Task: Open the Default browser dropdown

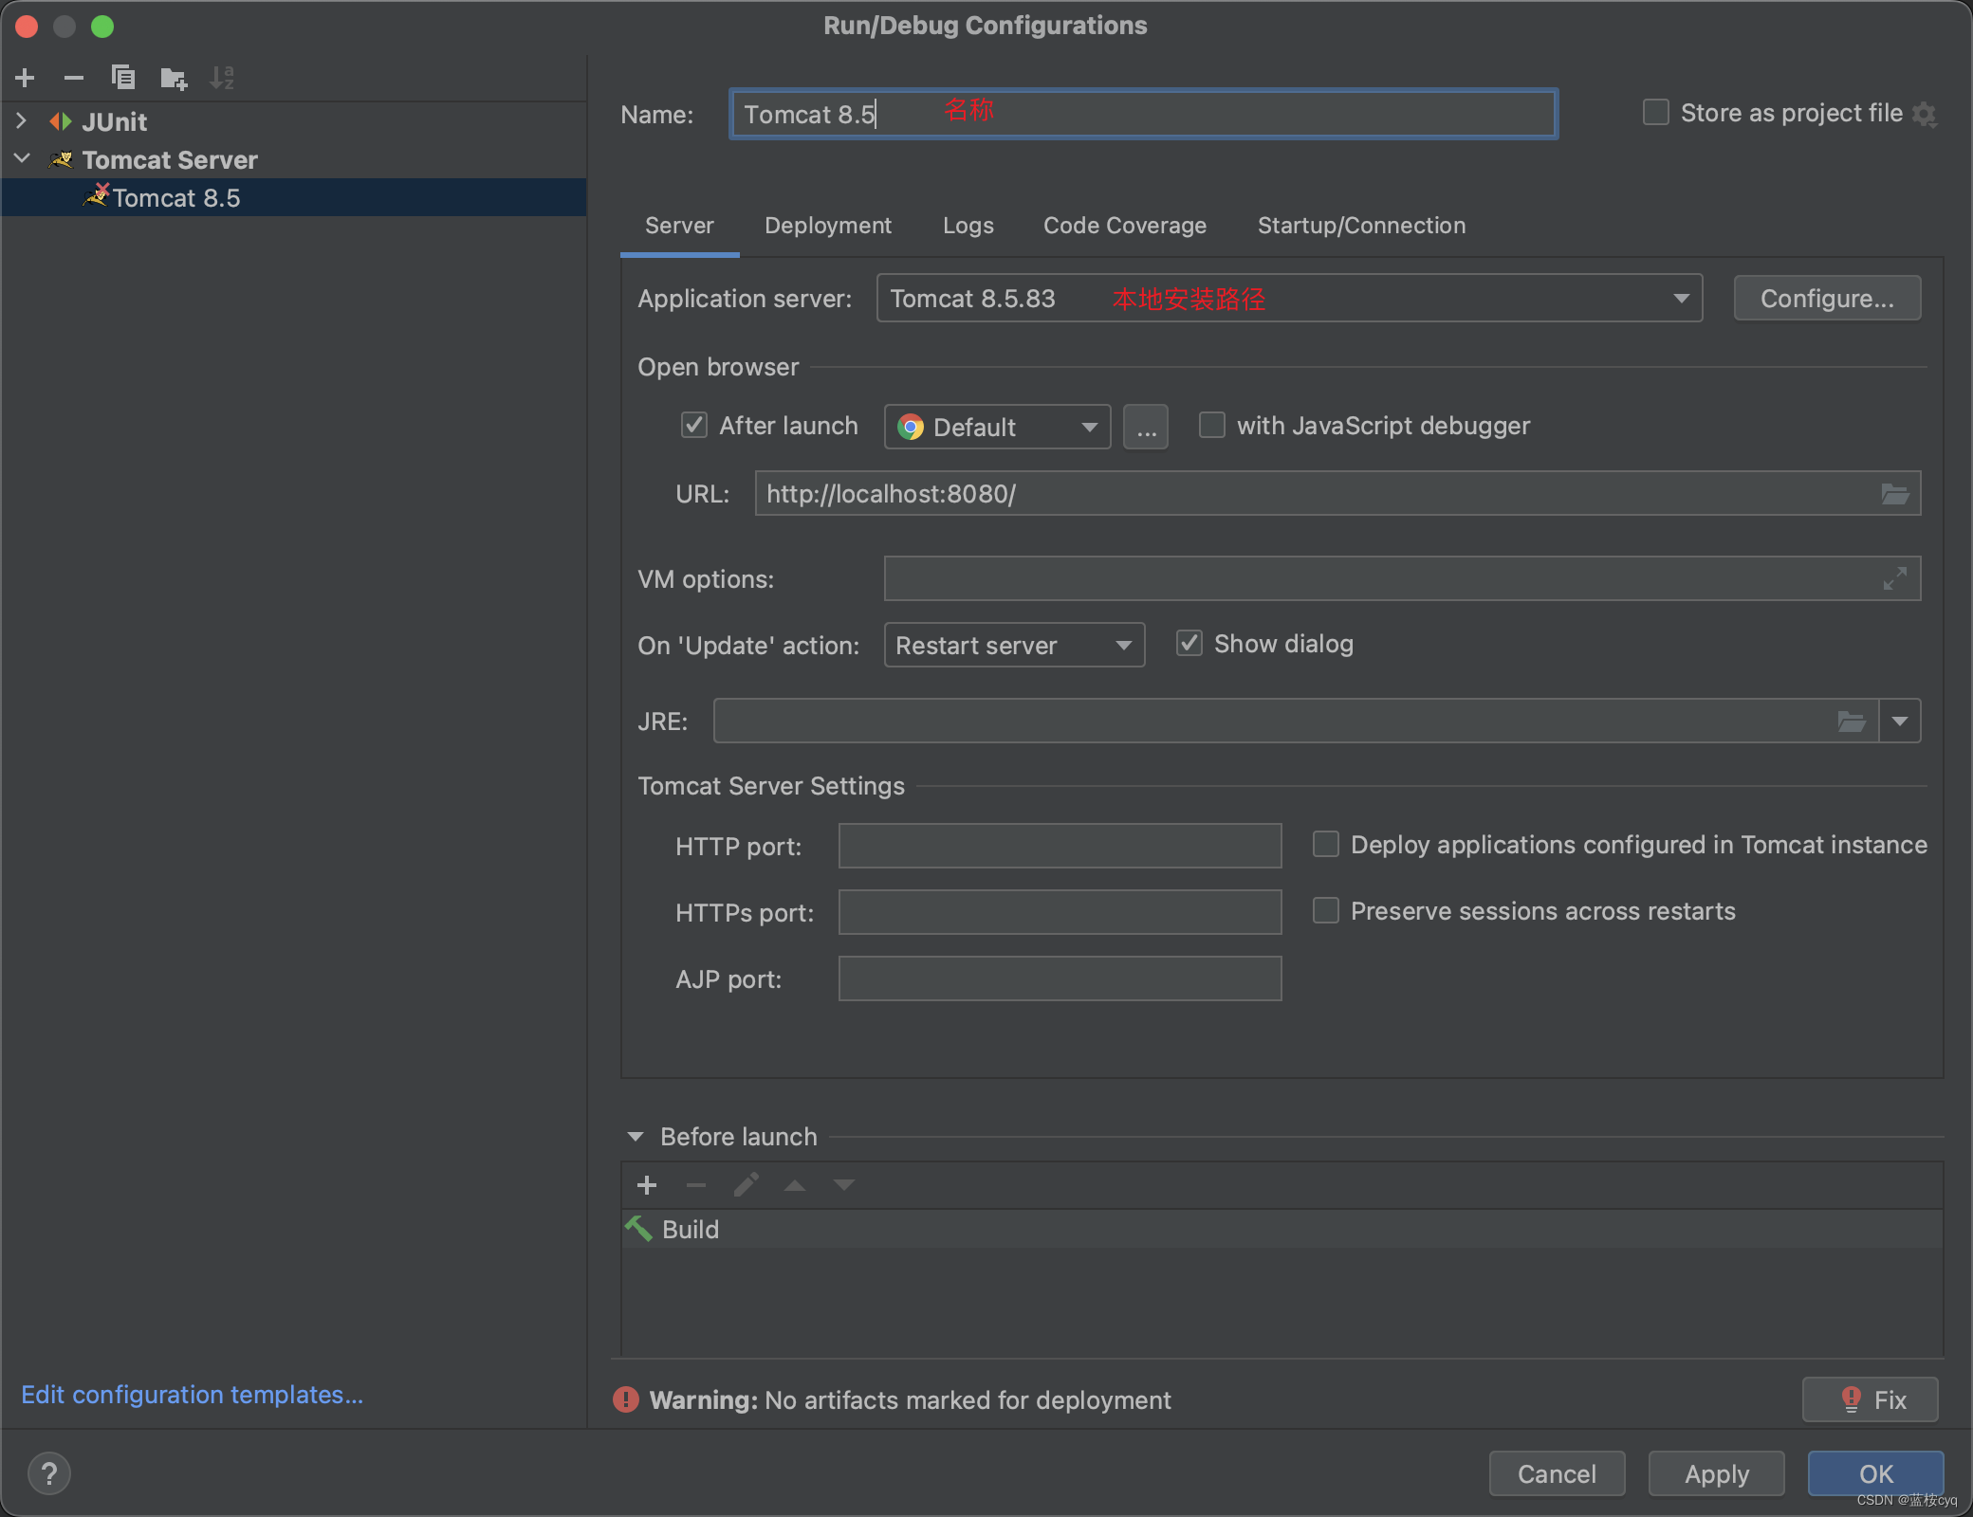Action: click(998, 427)
